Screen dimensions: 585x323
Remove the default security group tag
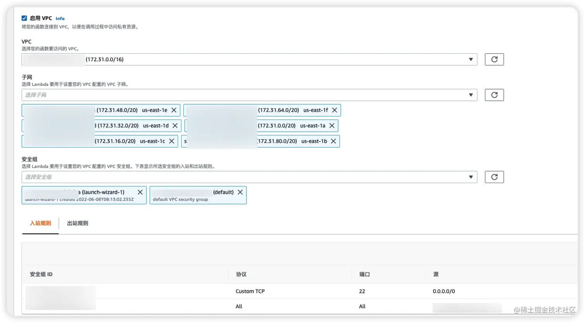(x=240, y=192)
